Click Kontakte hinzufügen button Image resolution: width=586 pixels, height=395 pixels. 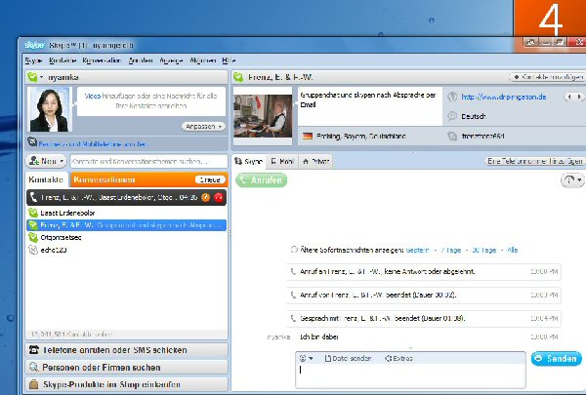(x=546, y=77)
